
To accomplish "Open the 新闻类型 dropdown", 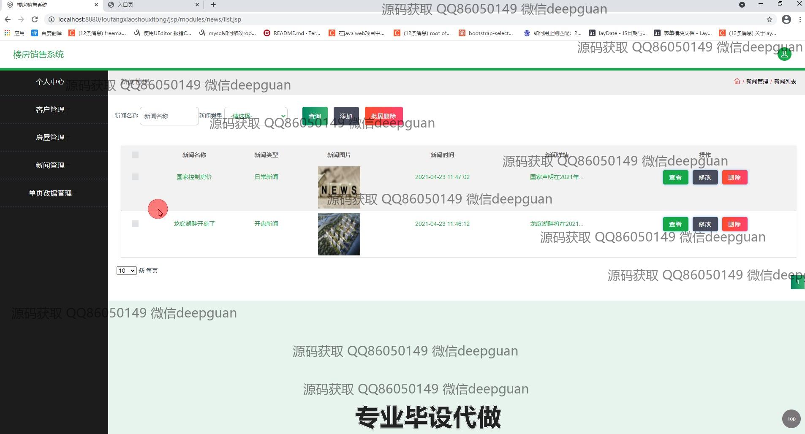I will pyautogui.click(x=256, y=116).
